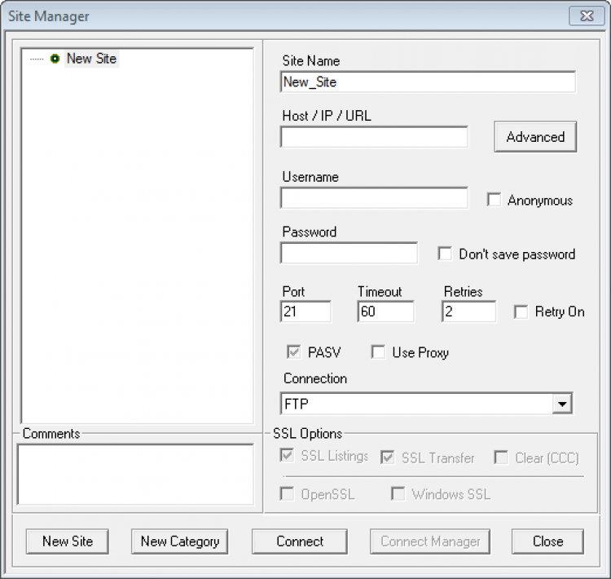Tick the Don't save password checkbox

point(445,254)
